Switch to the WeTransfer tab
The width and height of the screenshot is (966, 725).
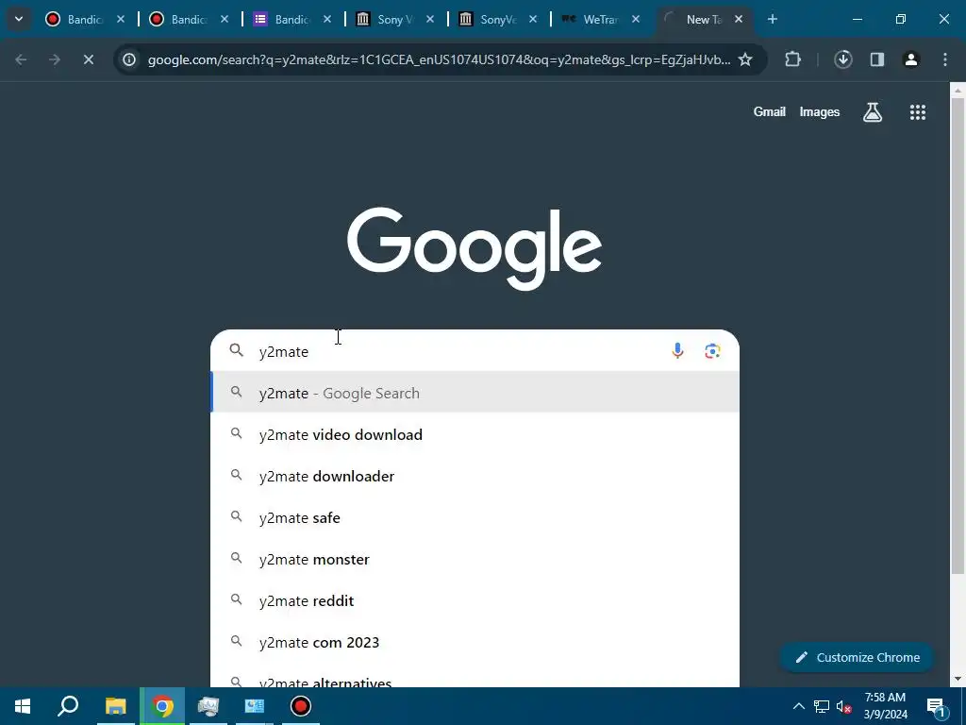pyautogui.click(x=600, y=20)
